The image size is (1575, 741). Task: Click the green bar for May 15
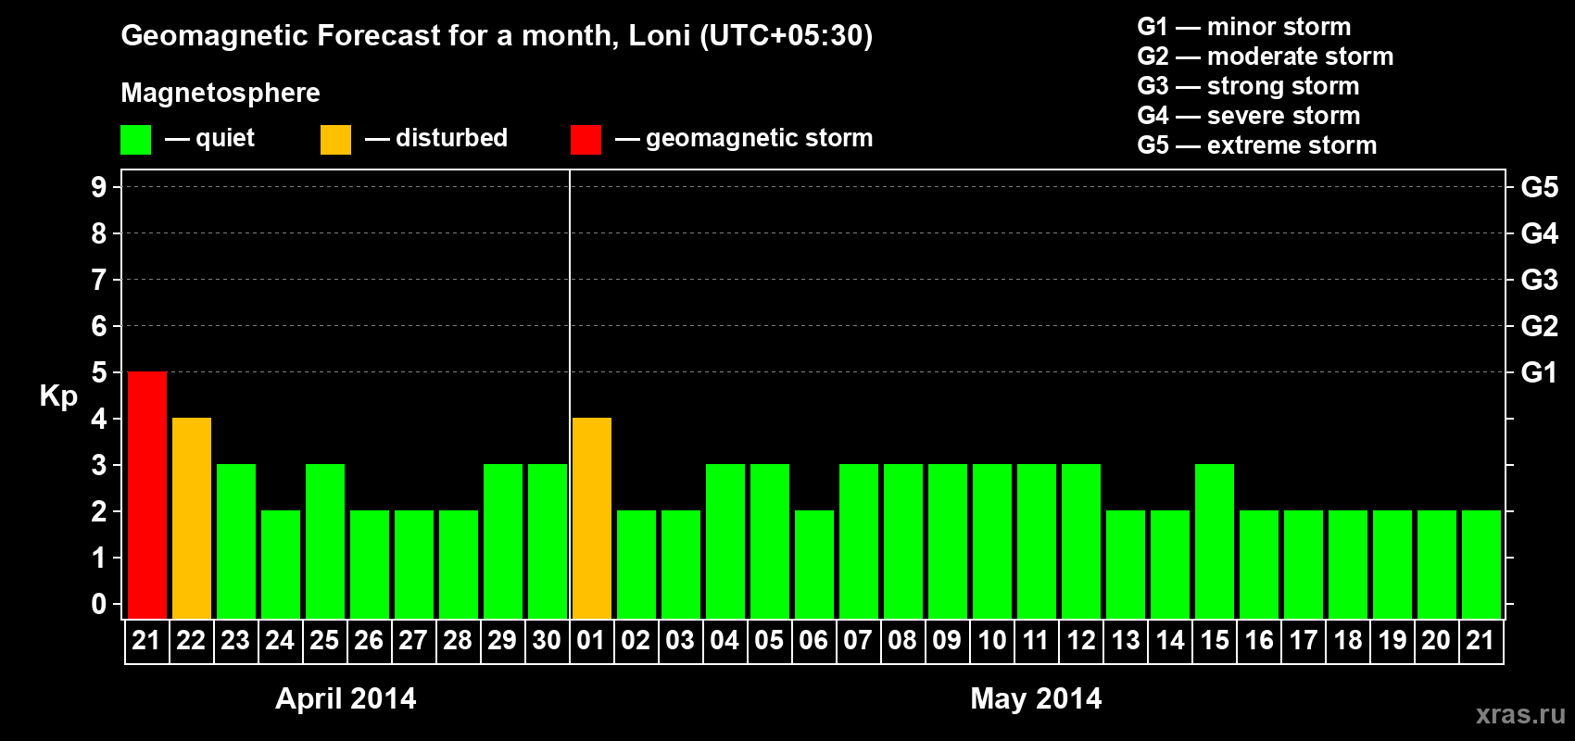tap(1215, 542)
